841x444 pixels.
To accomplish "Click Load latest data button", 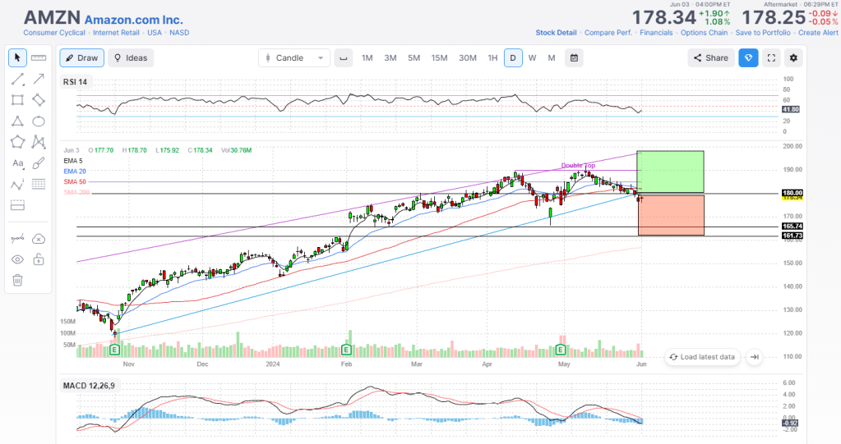I will click(701, 357).
